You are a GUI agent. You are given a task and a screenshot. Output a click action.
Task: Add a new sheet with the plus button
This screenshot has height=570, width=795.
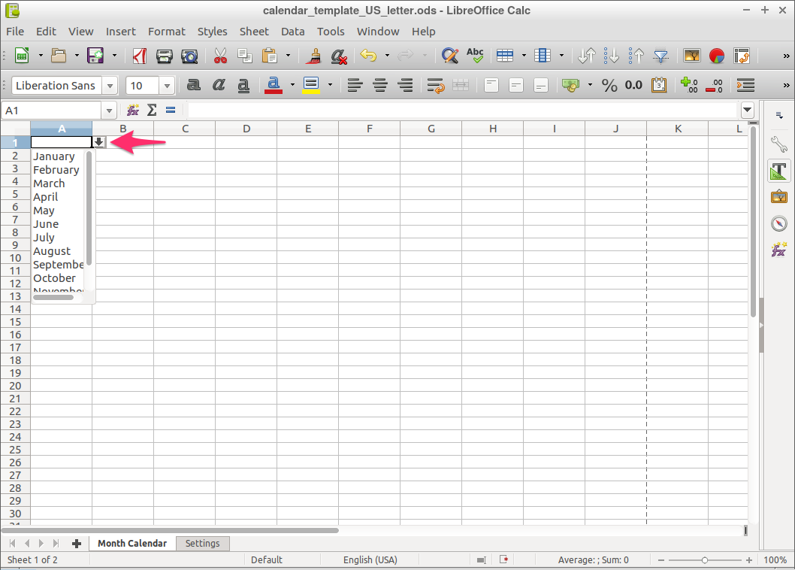point(78,543)
